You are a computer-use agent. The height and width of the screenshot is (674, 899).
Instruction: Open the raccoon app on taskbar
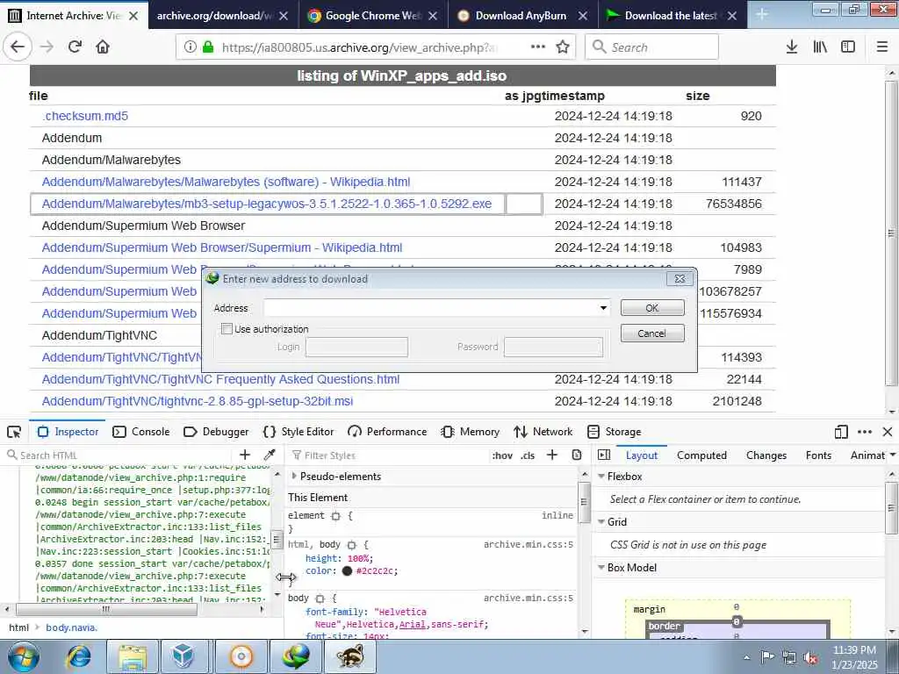click(x=350, y=656)
